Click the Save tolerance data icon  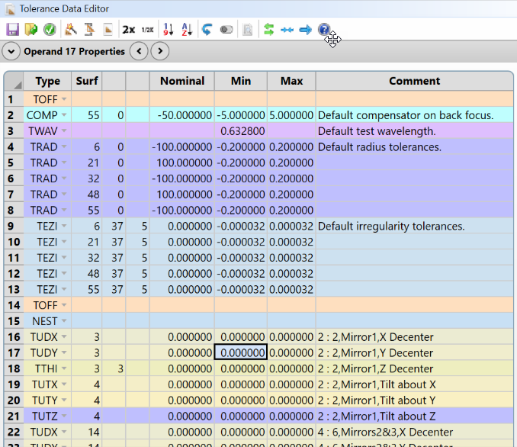pos(13,30)
